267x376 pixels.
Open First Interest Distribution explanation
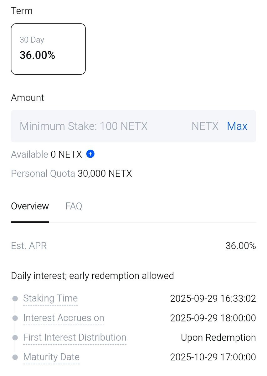74,337
